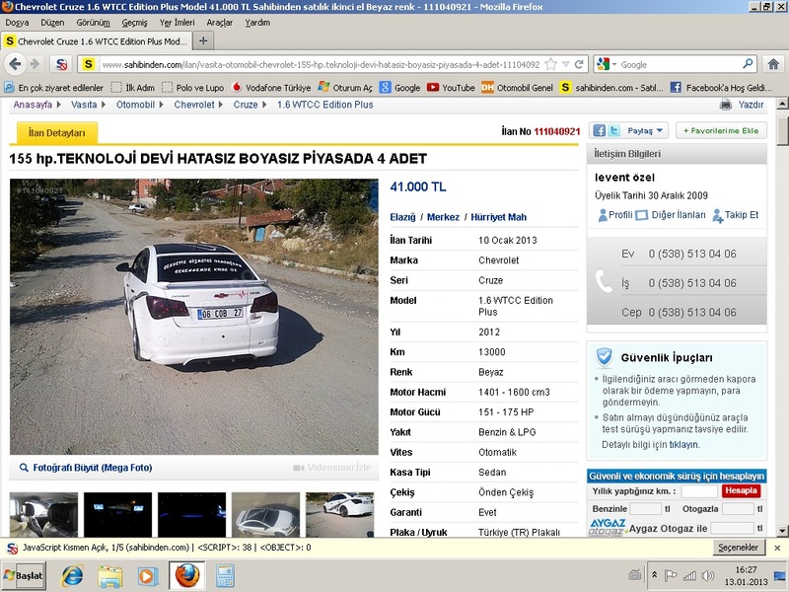Reload the page with the refresh icon
This screenshot has height=592, width=789.
579,64
